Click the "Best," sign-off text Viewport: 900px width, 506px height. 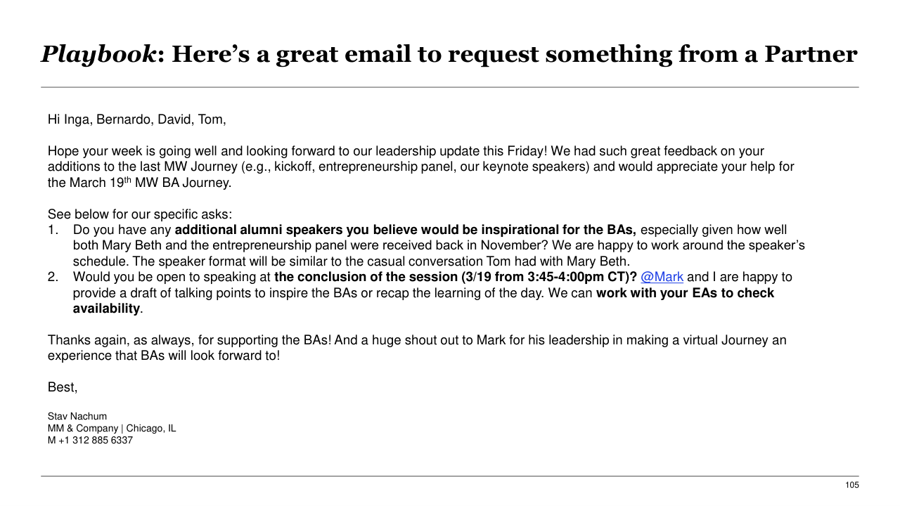pos(63,387)
